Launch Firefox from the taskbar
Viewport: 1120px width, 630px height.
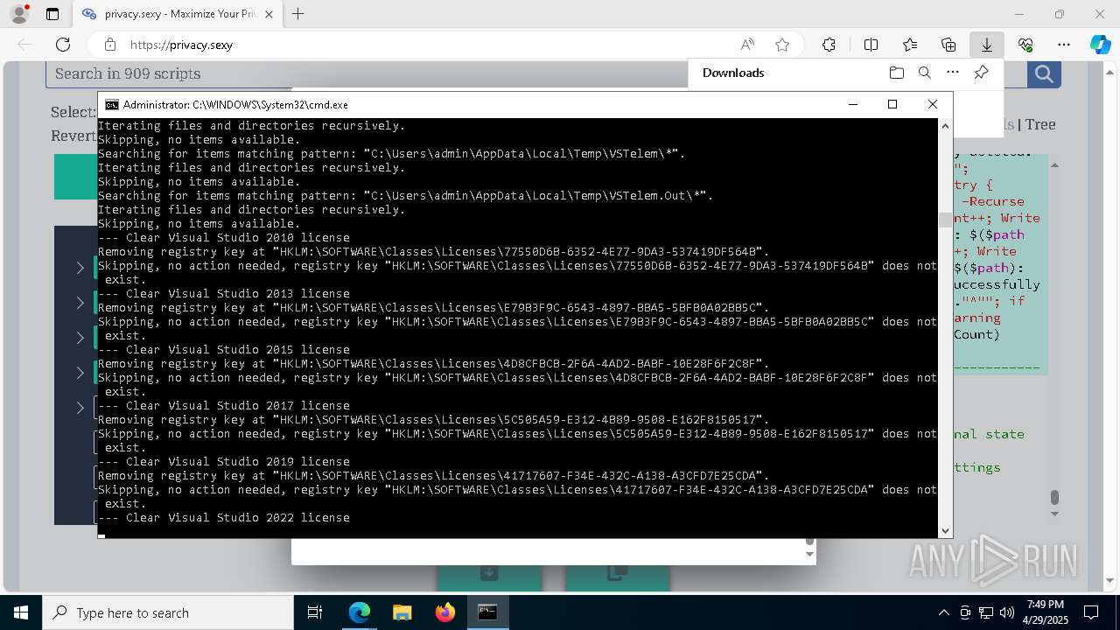tap(444, 612)
